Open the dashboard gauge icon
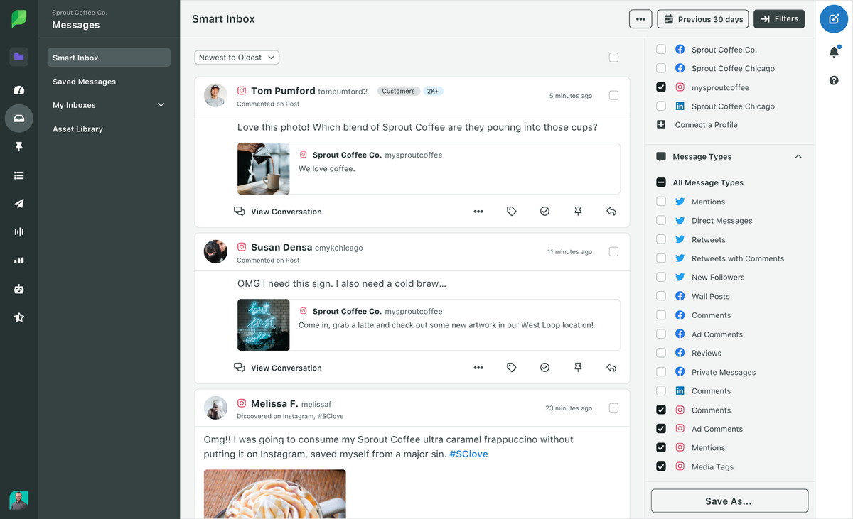The height and width of the screenshot is (519, 853). [x=19, y=90]
